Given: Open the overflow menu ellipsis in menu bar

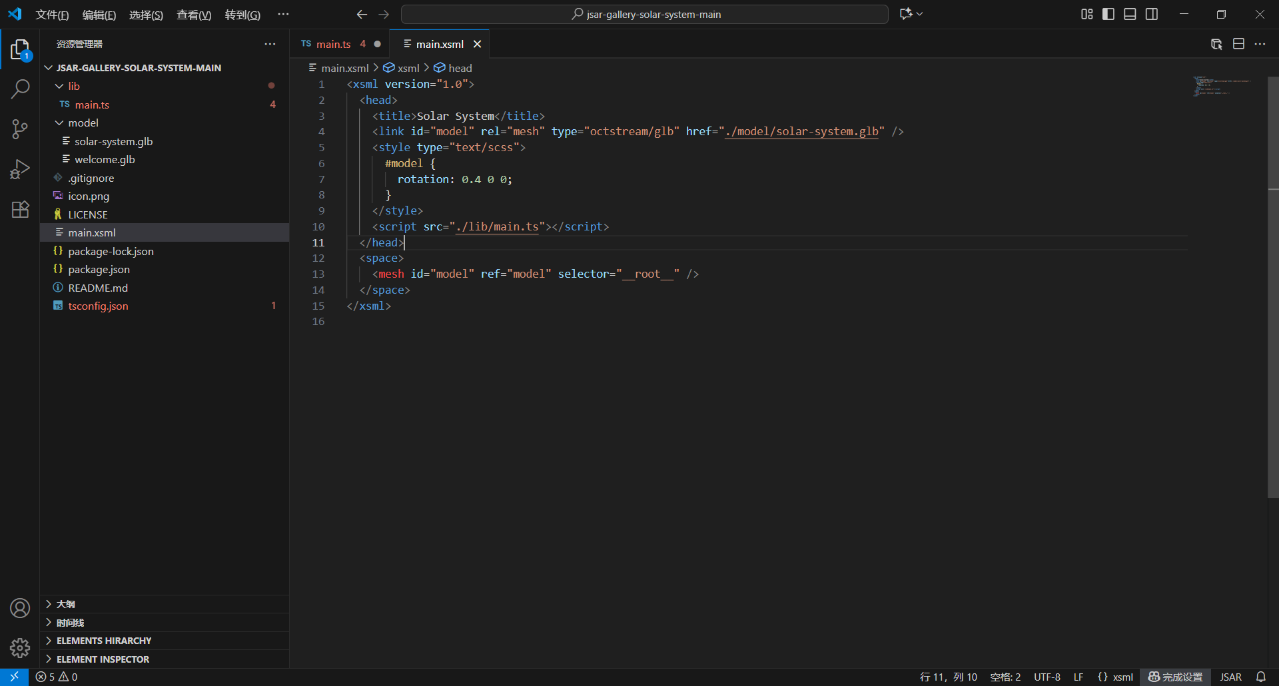Looking at the screenshot, I should 283,14.
